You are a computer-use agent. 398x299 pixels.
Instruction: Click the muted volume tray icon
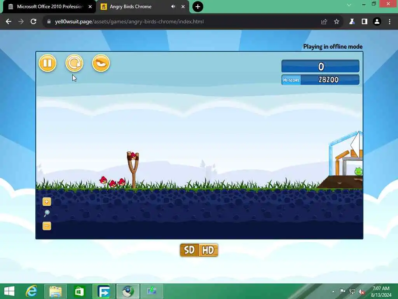click(361, 292)
